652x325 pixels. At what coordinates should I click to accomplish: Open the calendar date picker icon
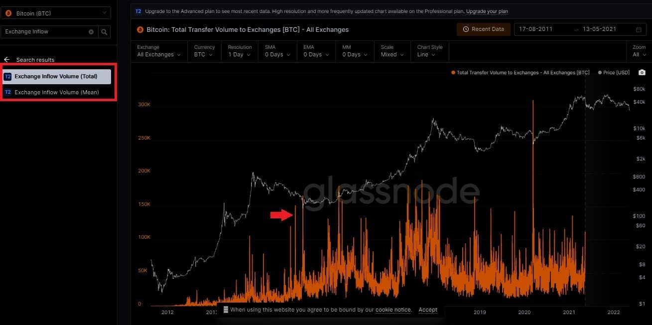pos(639,29)
